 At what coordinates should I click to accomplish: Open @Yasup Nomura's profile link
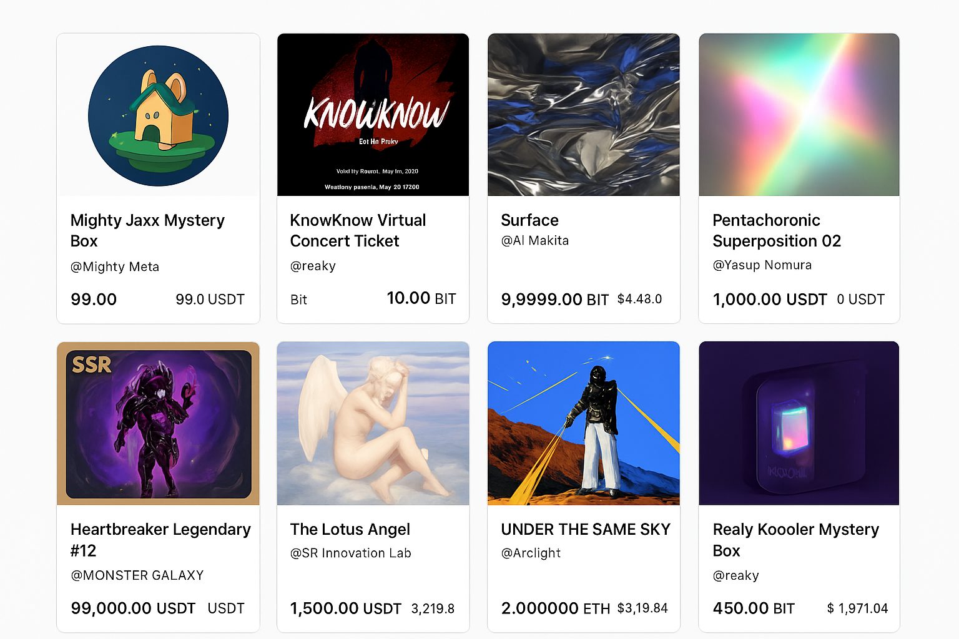click(x=762, y=265)
